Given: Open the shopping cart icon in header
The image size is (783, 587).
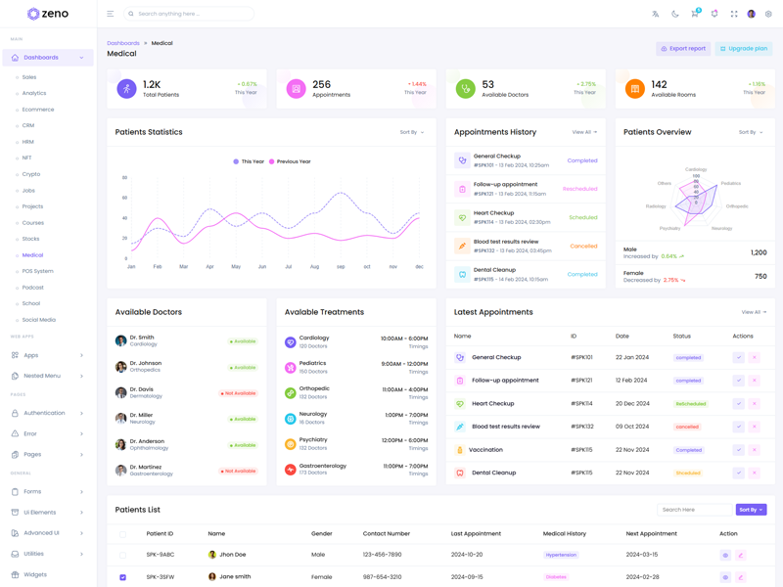Looking at the screenshot, I should tap(695, 14).
